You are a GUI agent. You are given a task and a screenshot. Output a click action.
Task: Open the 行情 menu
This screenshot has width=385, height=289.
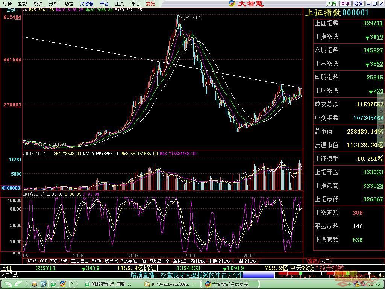pos(8,4)
